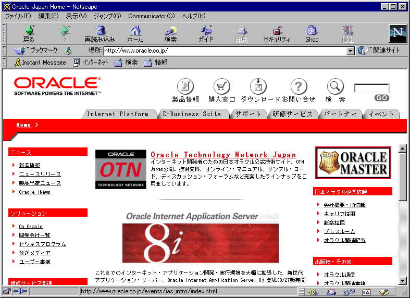Click the Netscape N logo
Screen dimensions: 410x298
(x=397, y=33)
